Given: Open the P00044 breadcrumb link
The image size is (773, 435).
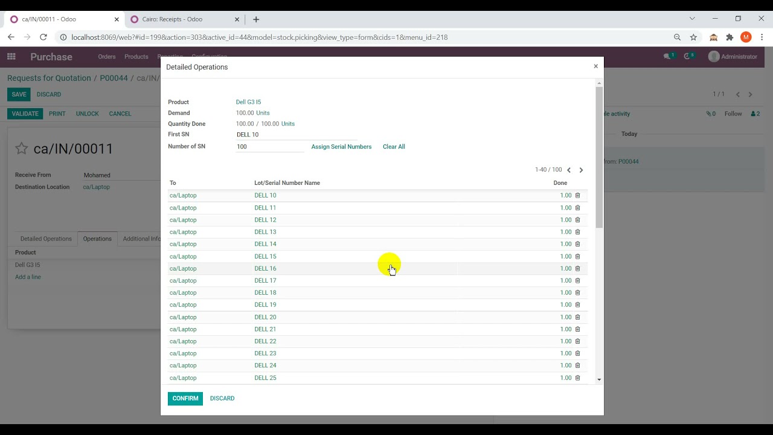Looking at the screenshot, I should point(114,78).
